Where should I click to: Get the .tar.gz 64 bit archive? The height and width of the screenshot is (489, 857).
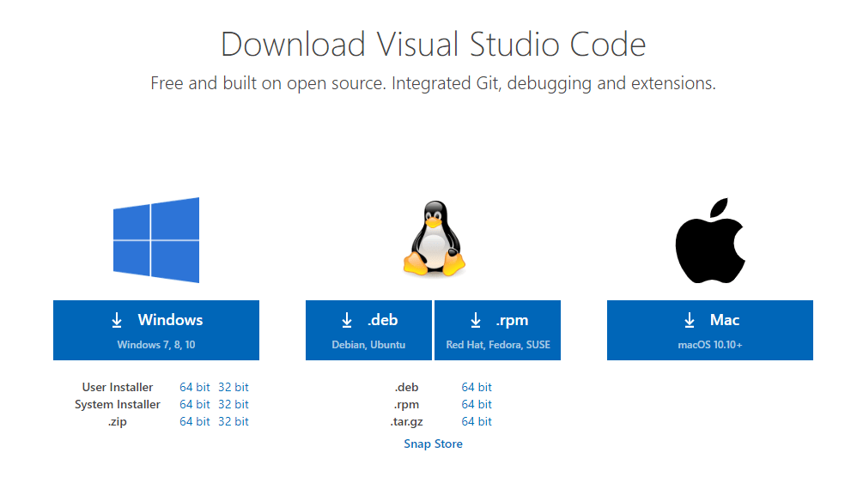pyautogui.click(x=477, y=421)
